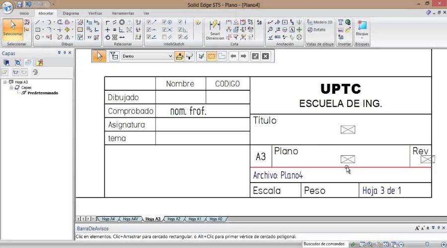The height and width of the screenshot is (248, 447).
Task: Select the Smart Dimension tool
Action: click(x=215, y=30)
